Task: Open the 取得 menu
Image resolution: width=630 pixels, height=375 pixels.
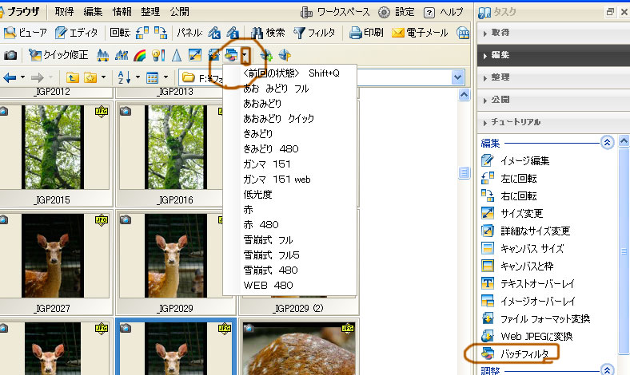Action: tap(64, 12)
